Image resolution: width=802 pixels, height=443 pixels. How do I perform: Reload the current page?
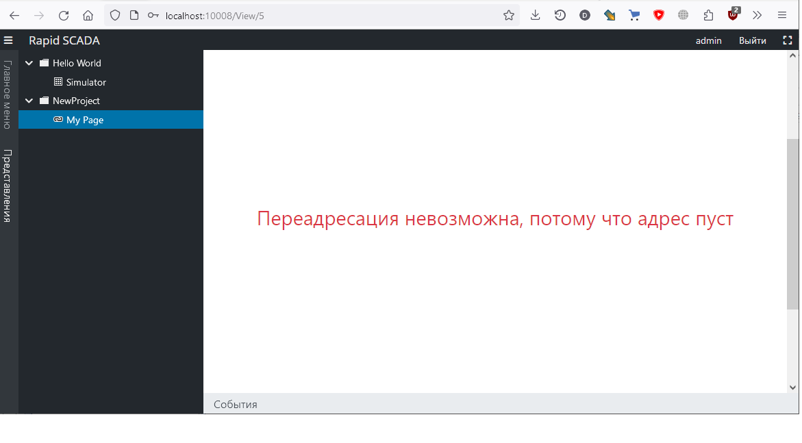(64, 15)
